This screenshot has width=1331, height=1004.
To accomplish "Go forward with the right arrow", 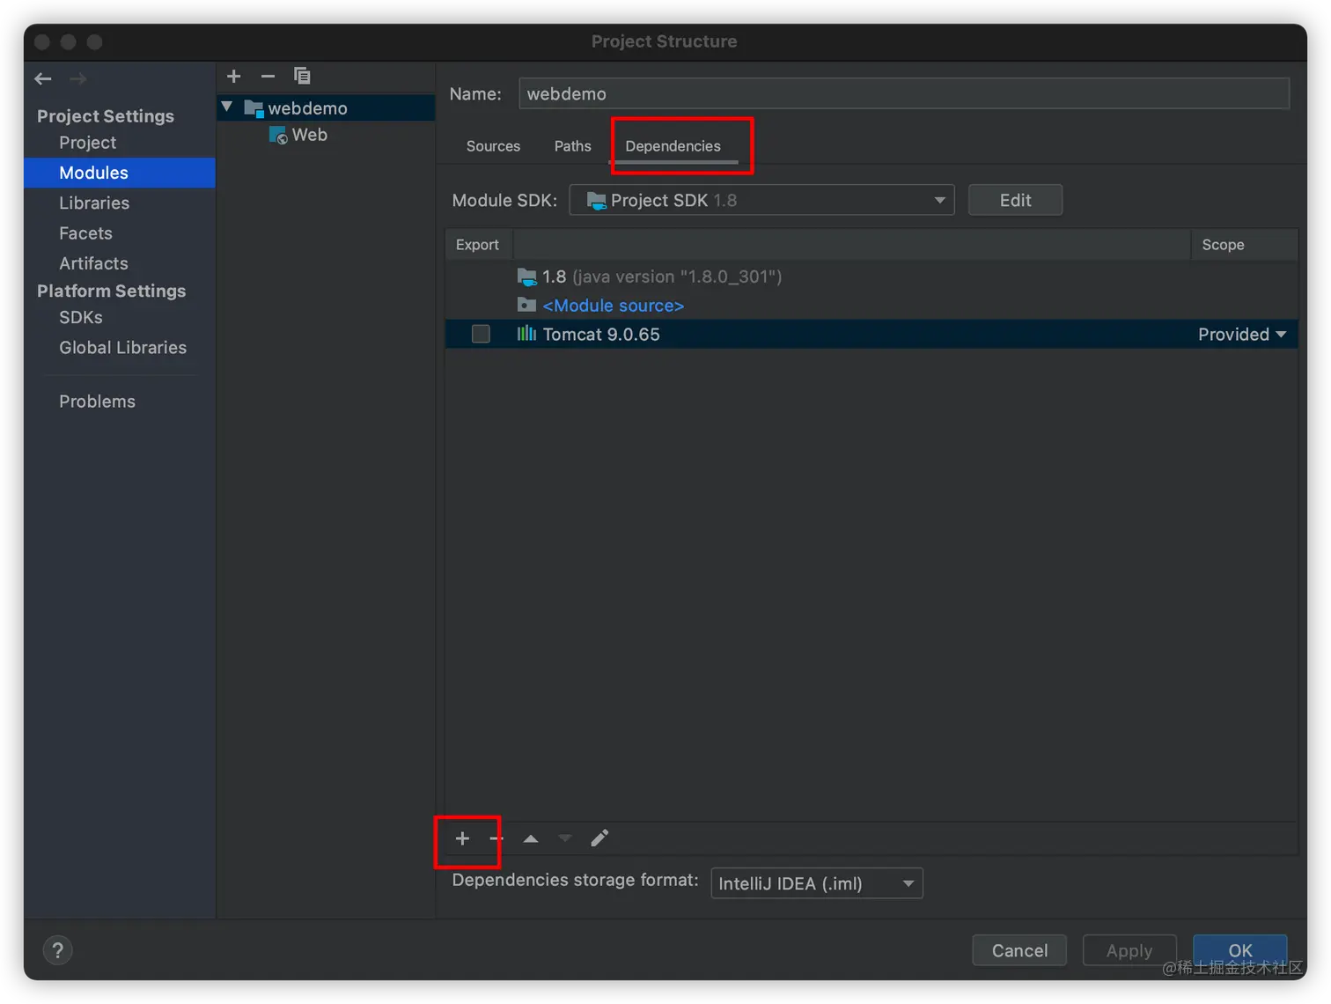I will click(x=77, y=78).
